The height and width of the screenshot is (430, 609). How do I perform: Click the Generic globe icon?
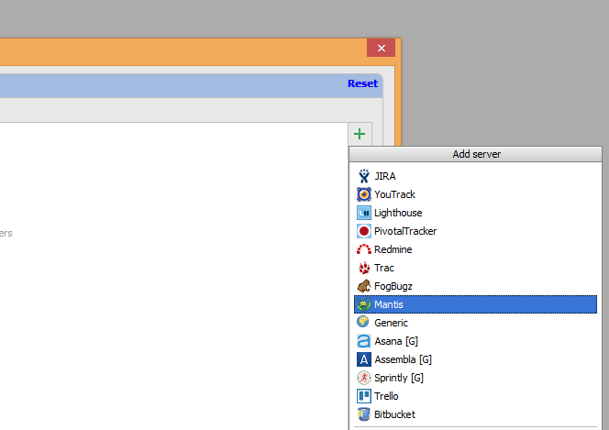(363, 322)
